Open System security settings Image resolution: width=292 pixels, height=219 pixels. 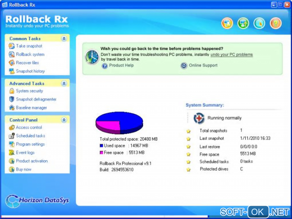(29, 91)
